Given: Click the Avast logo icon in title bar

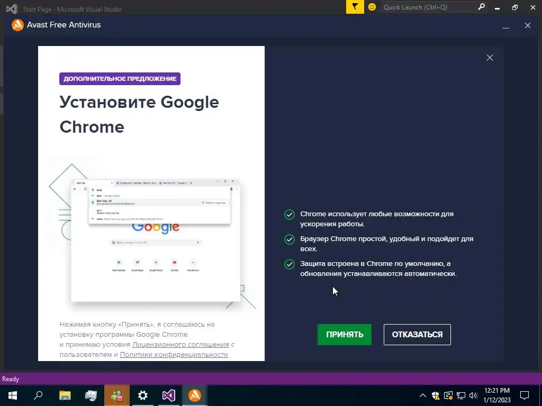Looking at the screenshot, I should [17, 25].
